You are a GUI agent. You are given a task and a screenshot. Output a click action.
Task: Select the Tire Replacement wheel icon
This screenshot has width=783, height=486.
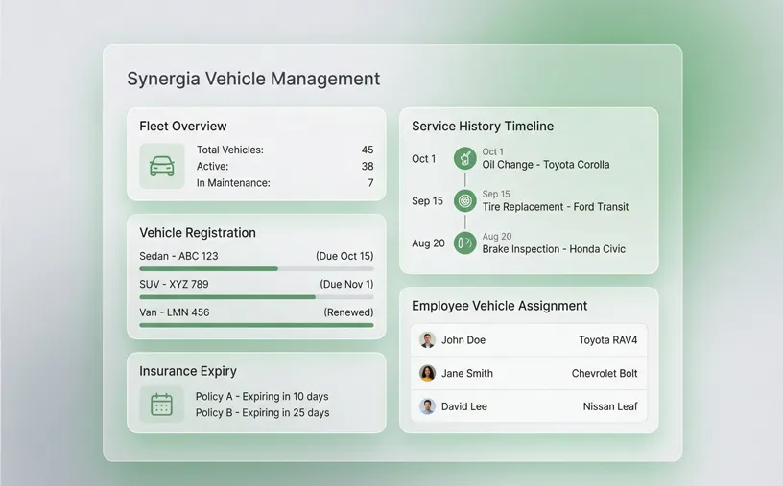464,201
